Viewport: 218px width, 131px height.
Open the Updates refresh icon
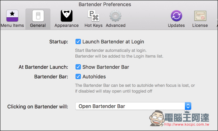(x=176, y=16)
